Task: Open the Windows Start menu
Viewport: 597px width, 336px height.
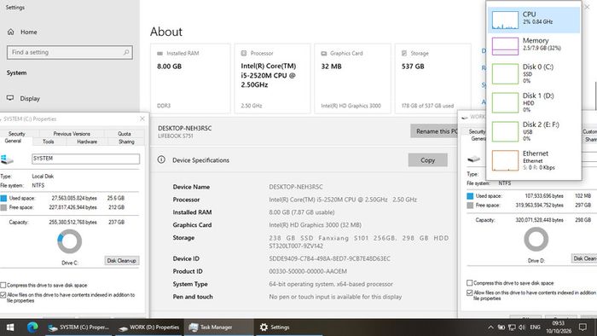Action: (10, 327)
